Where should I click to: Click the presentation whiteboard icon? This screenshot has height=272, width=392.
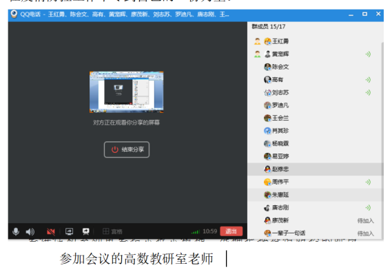tap(85, 231)
